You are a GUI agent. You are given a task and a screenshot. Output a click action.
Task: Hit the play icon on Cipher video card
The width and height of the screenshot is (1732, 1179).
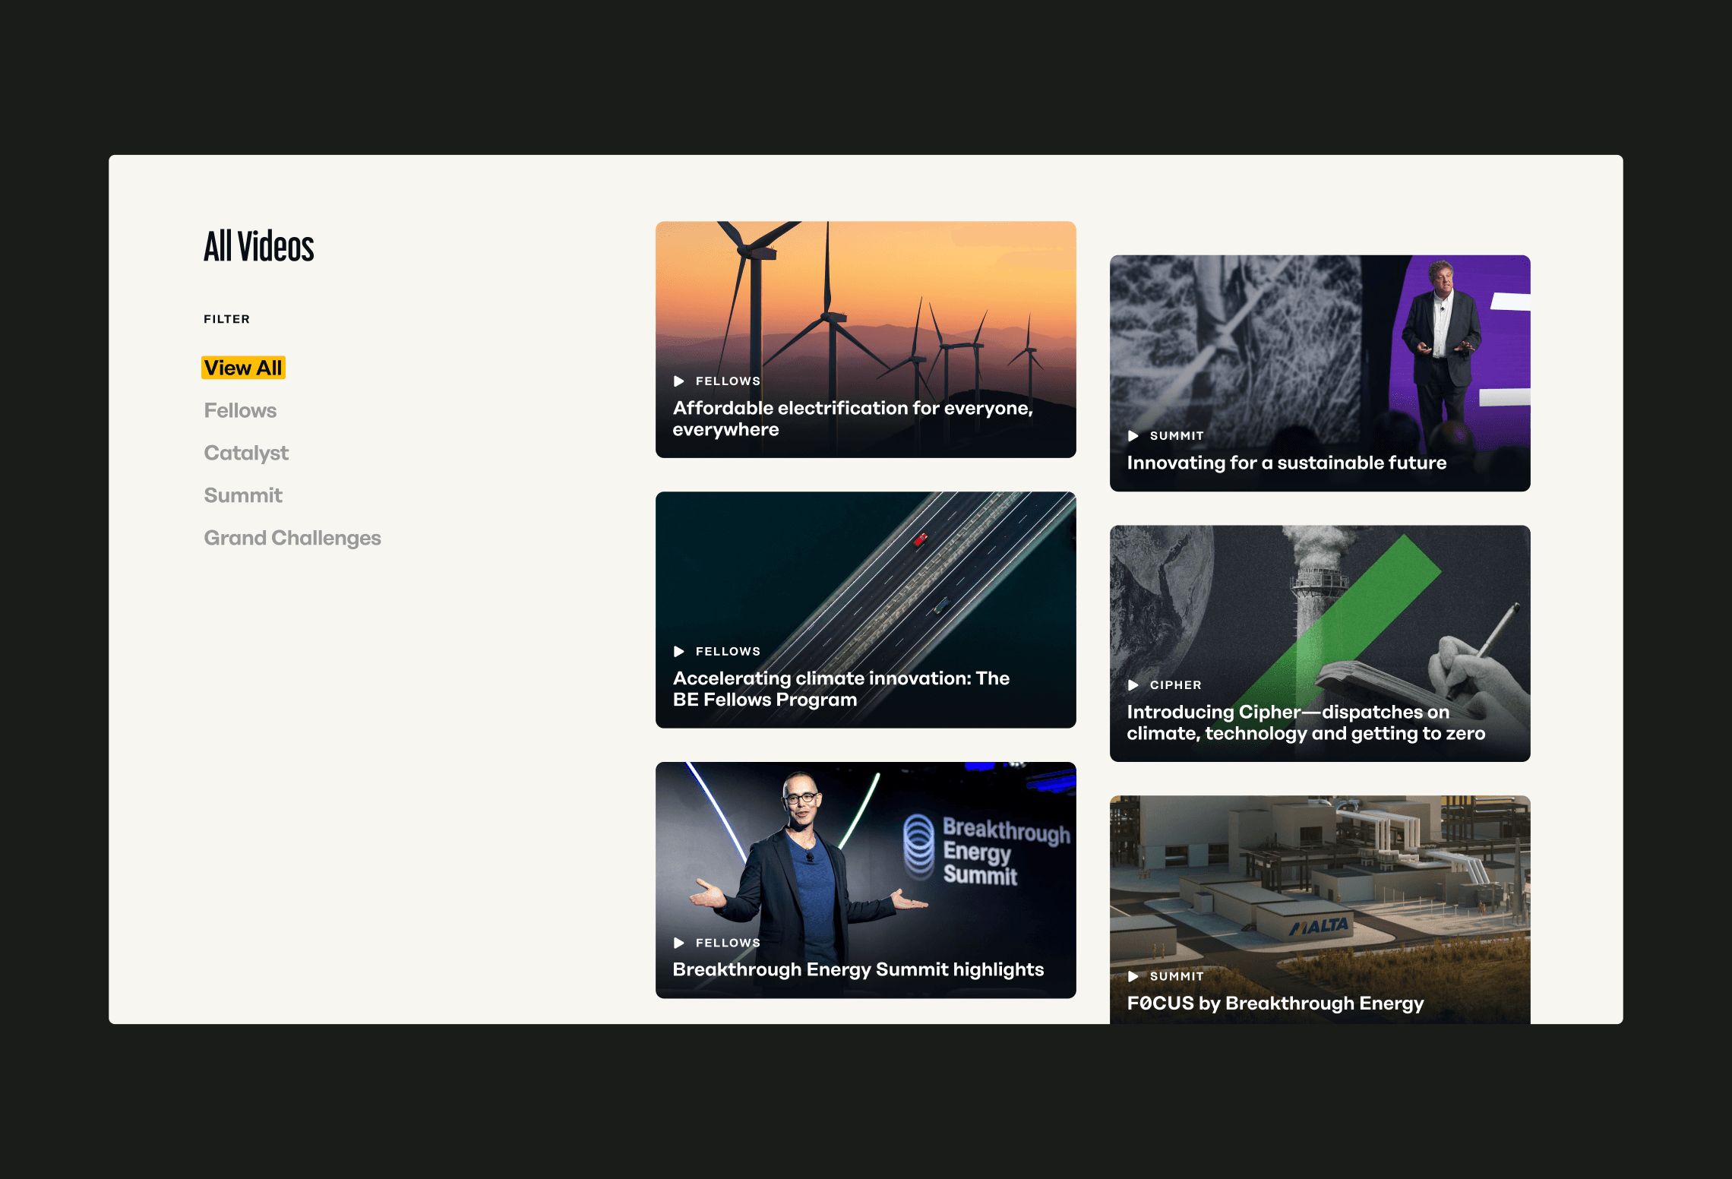[x=1133, y=685]
